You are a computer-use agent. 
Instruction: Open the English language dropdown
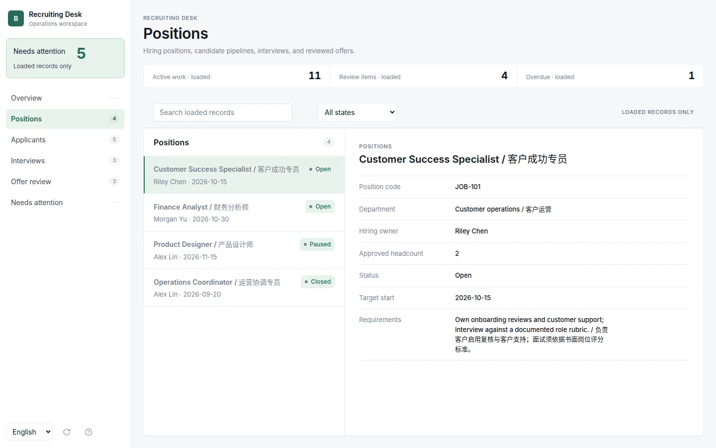[x=29, y=432]
